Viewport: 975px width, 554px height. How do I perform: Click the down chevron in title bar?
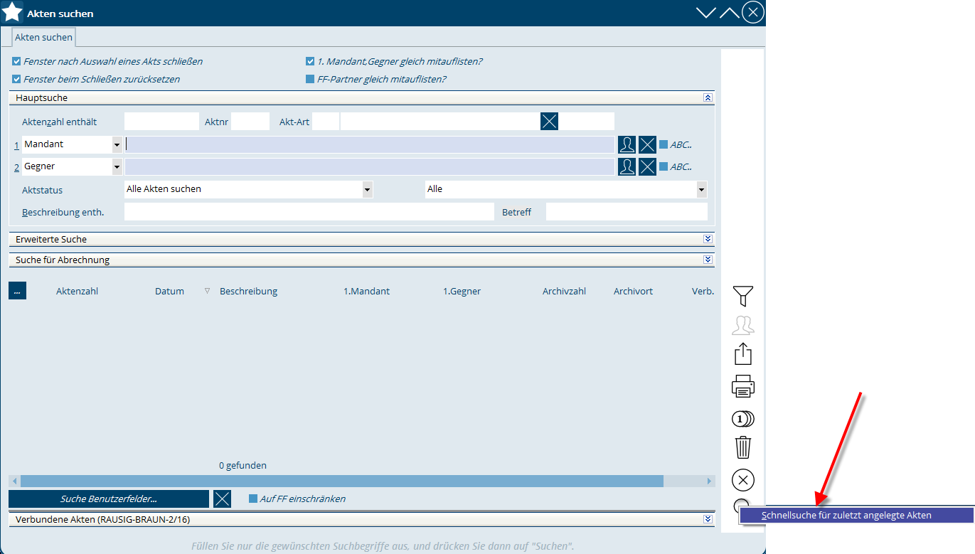click(x=705, y=13)
